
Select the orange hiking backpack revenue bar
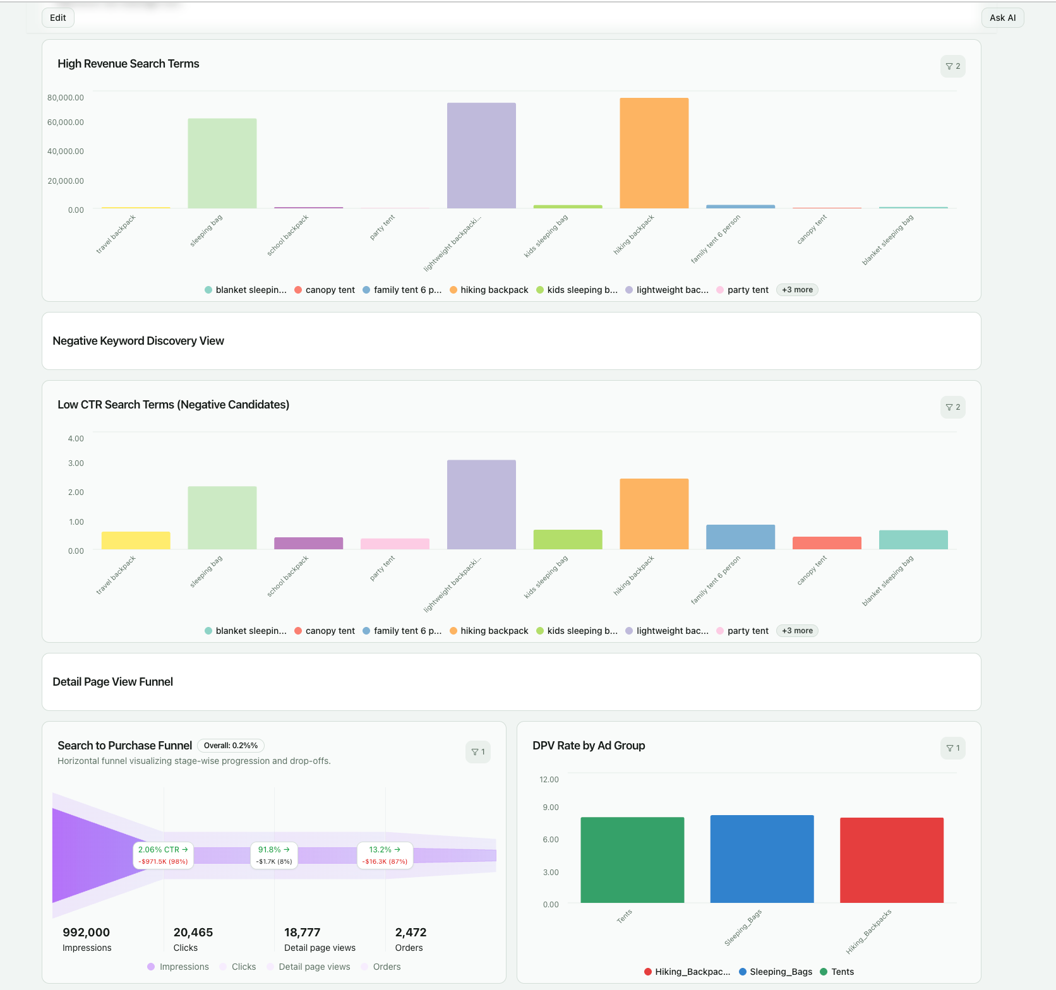[654, 152]
